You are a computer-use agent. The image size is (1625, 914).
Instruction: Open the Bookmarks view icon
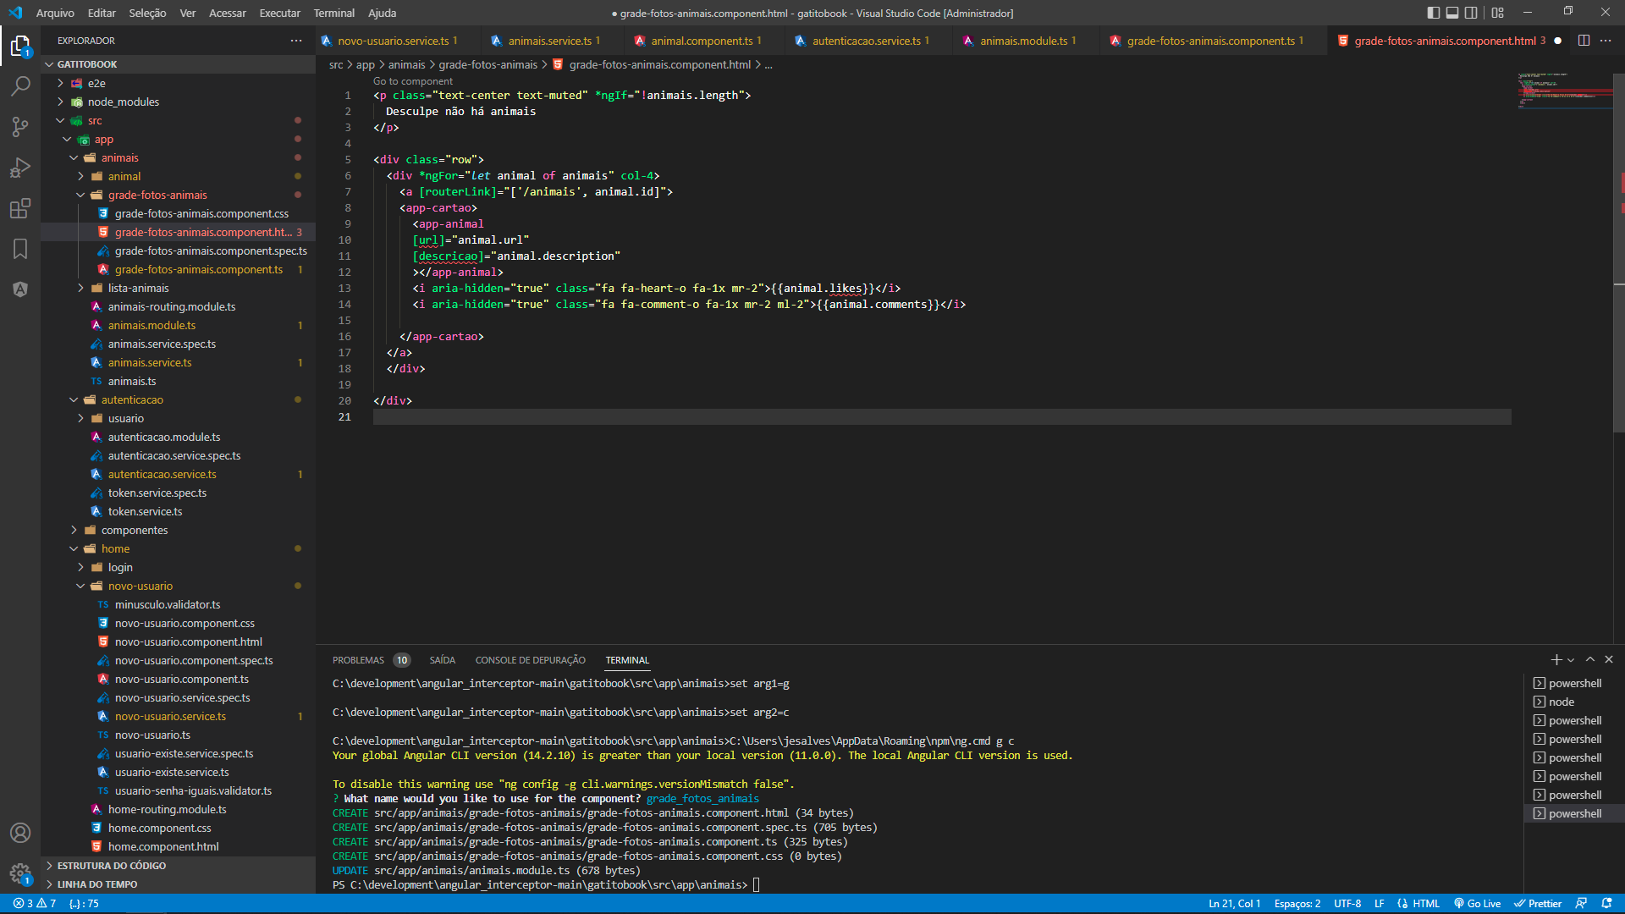[20, 249]
